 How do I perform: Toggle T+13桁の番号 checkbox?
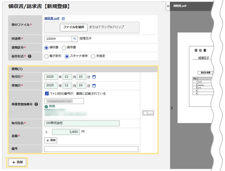(47, 94)
